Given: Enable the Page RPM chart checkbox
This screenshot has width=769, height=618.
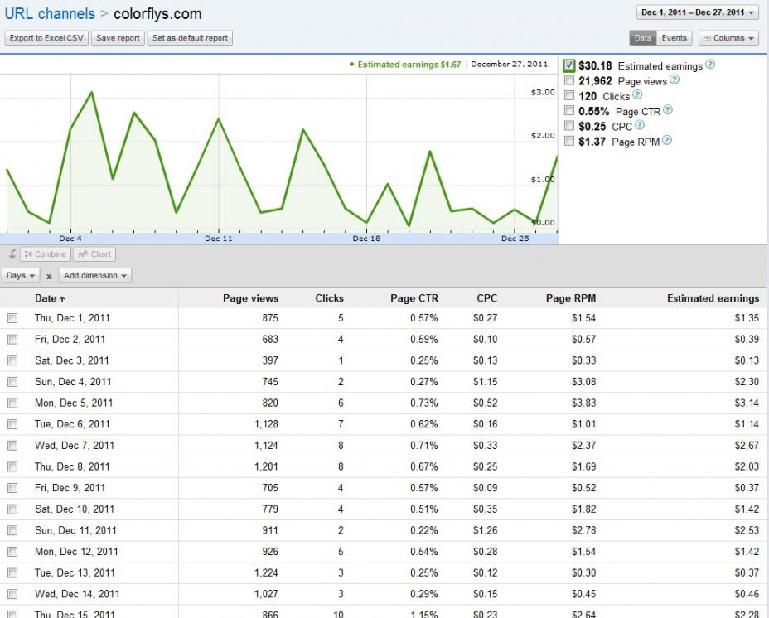Looking at the screenshot, I should coord(569,141).
